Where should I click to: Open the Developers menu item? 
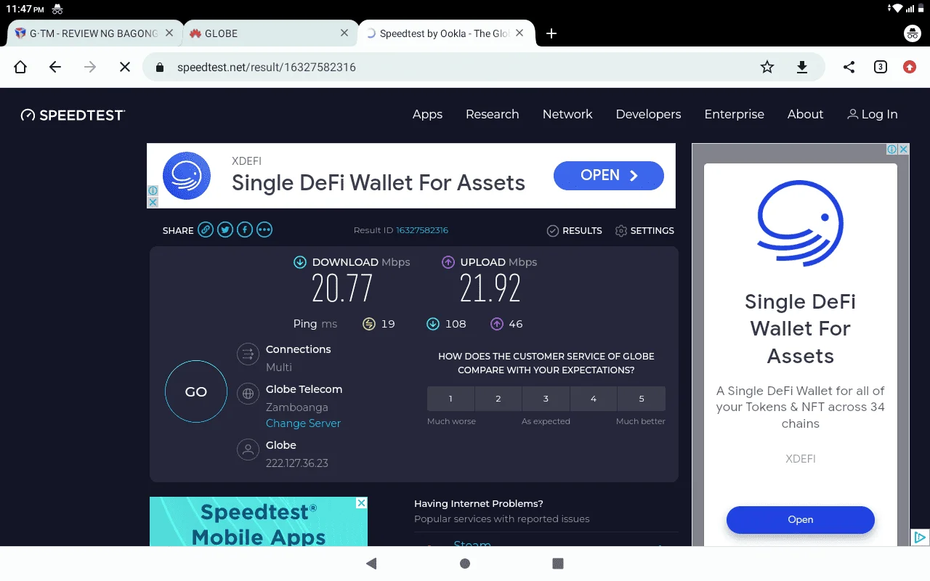tap(648, 114)
